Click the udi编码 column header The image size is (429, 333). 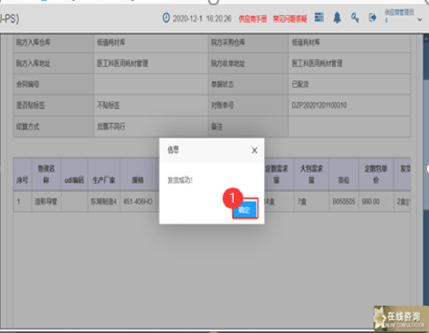tap(74, 174)
